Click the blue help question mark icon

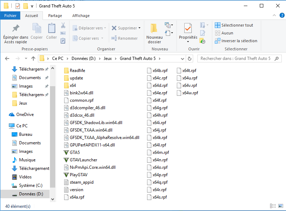coord(282,16)
